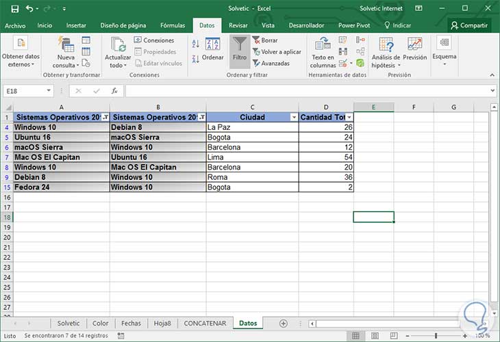Click the Previsión forecast sheet icon

pyautogui.click(x=414, y=44)
